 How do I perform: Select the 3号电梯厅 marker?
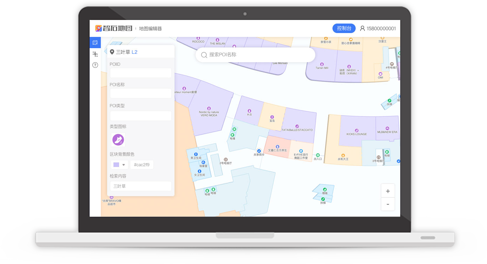[x=378, y=157]
